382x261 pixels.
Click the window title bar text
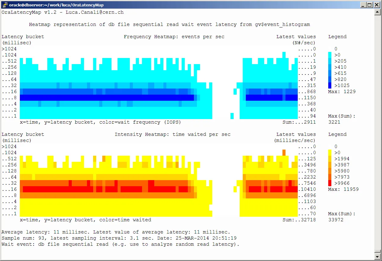pyautogui.click(x=56, y=5)
